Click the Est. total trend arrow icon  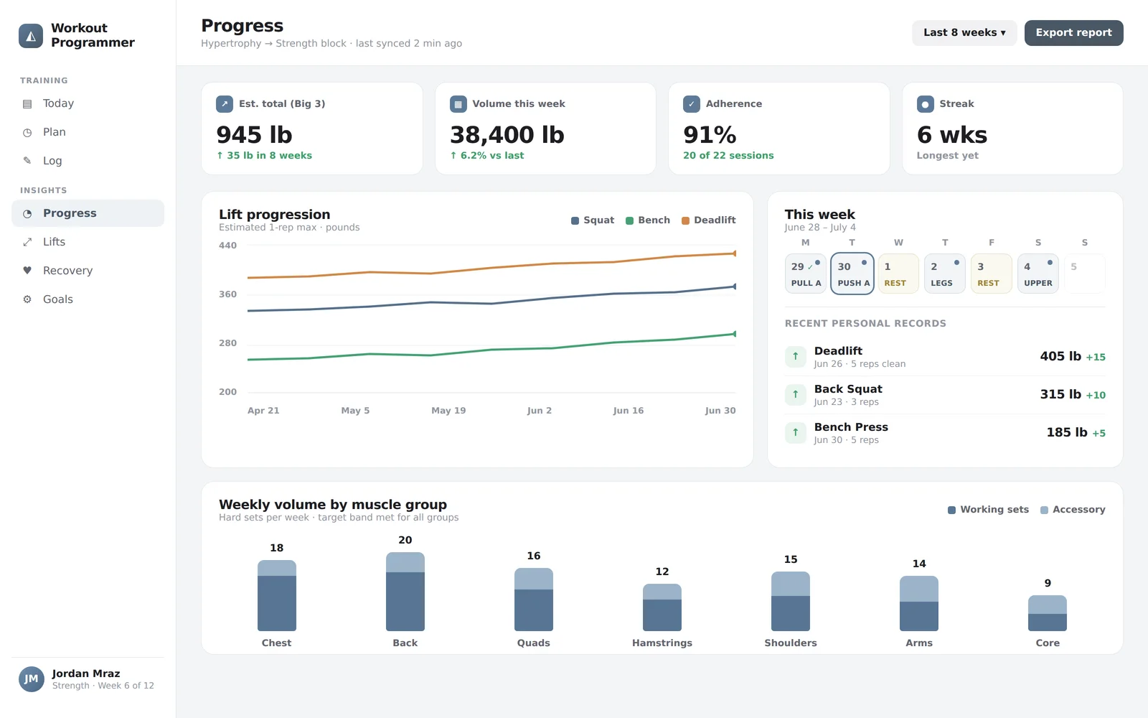click(225, 104)
